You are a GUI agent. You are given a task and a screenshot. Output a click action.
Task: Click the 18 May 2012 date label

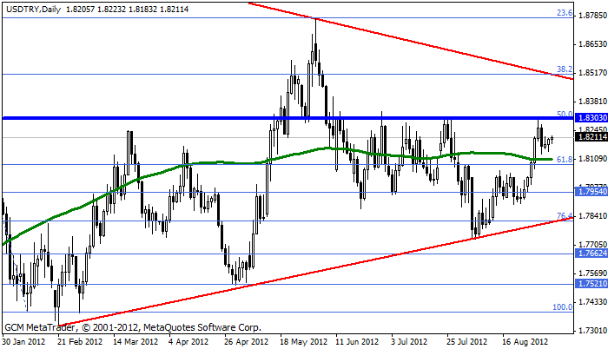click(x=304, y=342)
